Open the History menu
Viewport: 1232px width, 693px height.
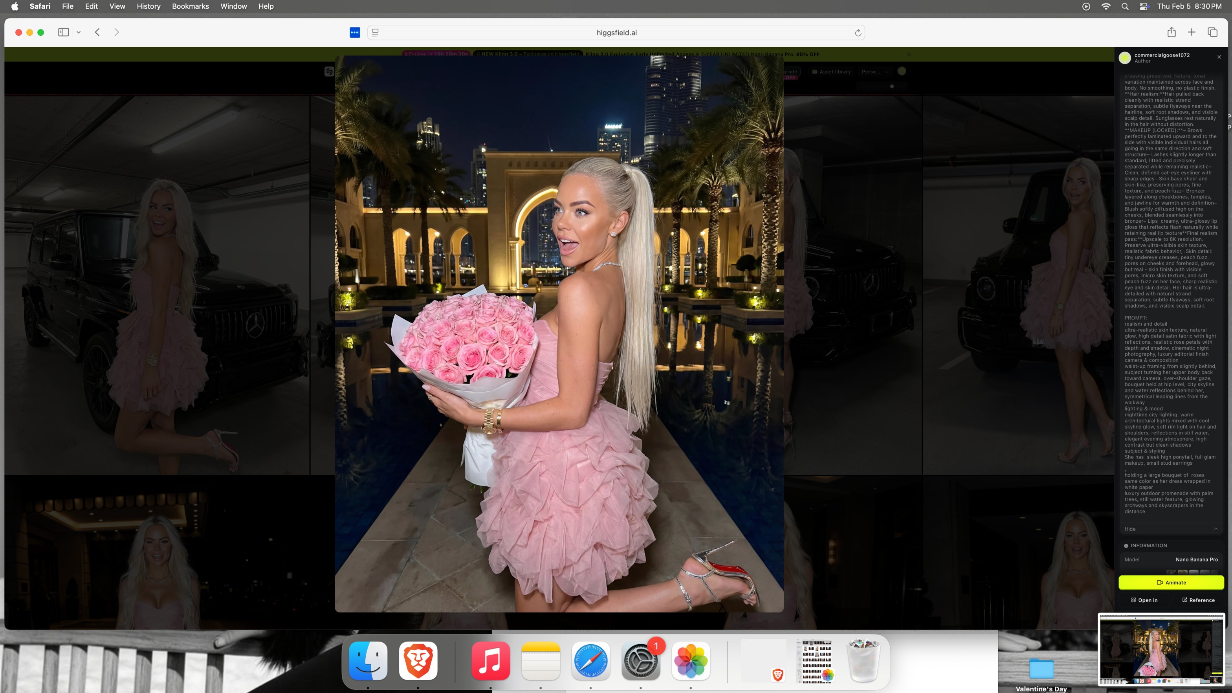148,6
